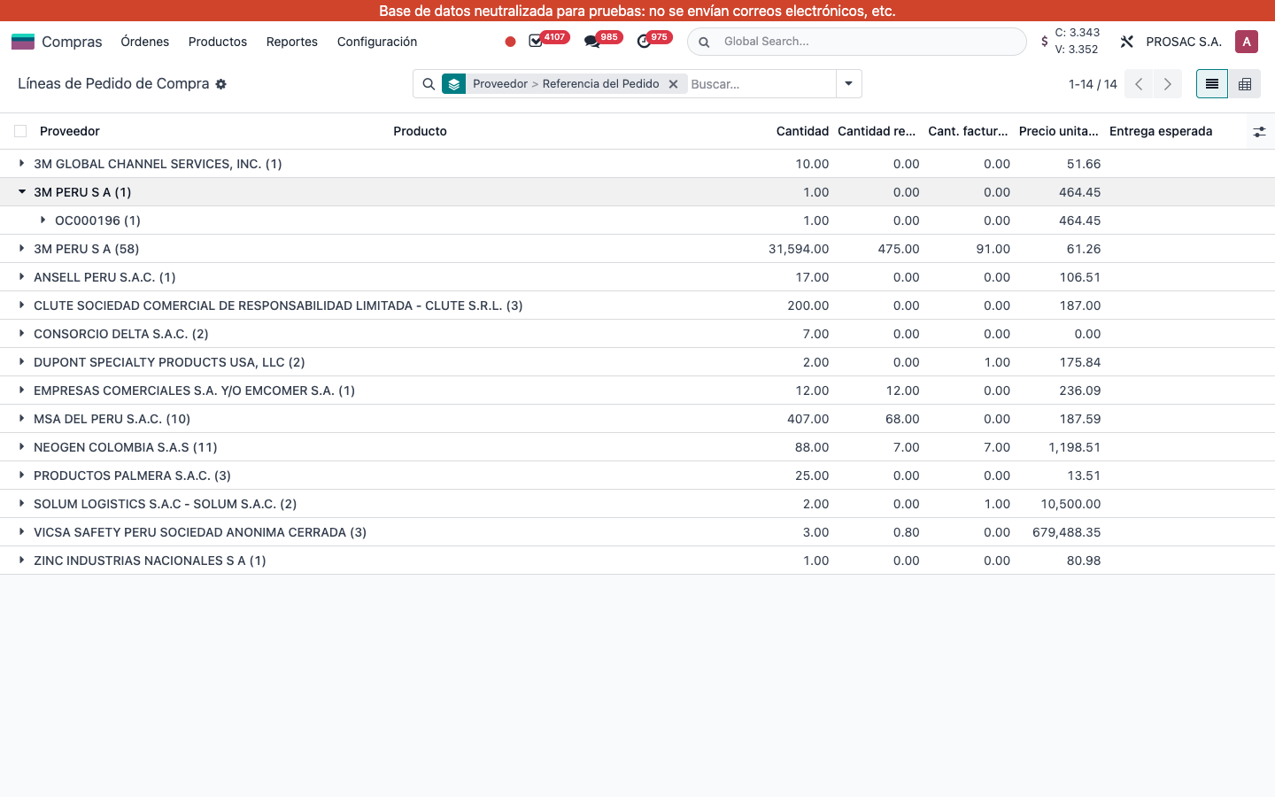Toggle the select-all checkbox in header

20,131
